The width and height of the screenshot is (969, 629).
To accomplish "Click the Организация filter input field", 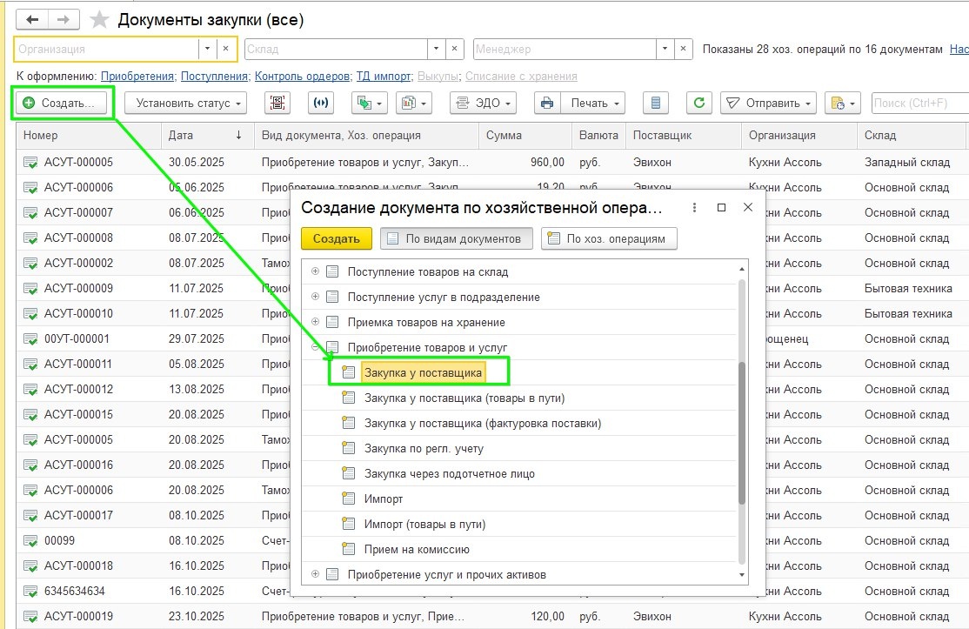I will click(106, 49).
